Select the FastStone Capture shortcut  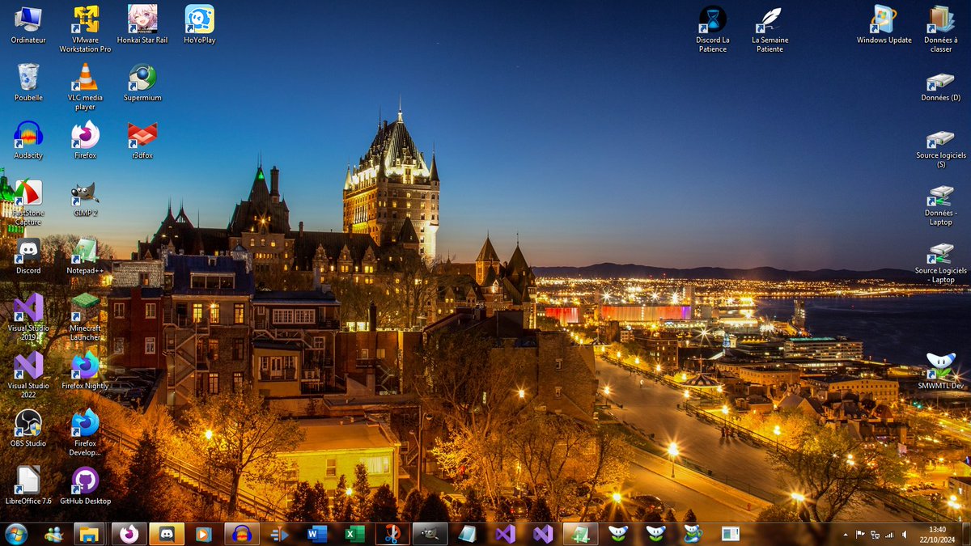pos(28,202)
